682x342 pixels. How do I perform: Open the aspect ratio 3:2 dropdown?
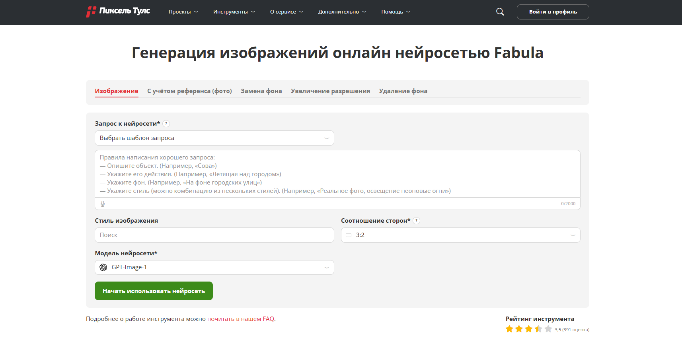(460, 235)
